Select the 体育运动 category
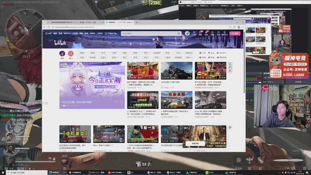Image resolution: width=311 pixels, height=175 pixels. (x=189, y=53)
